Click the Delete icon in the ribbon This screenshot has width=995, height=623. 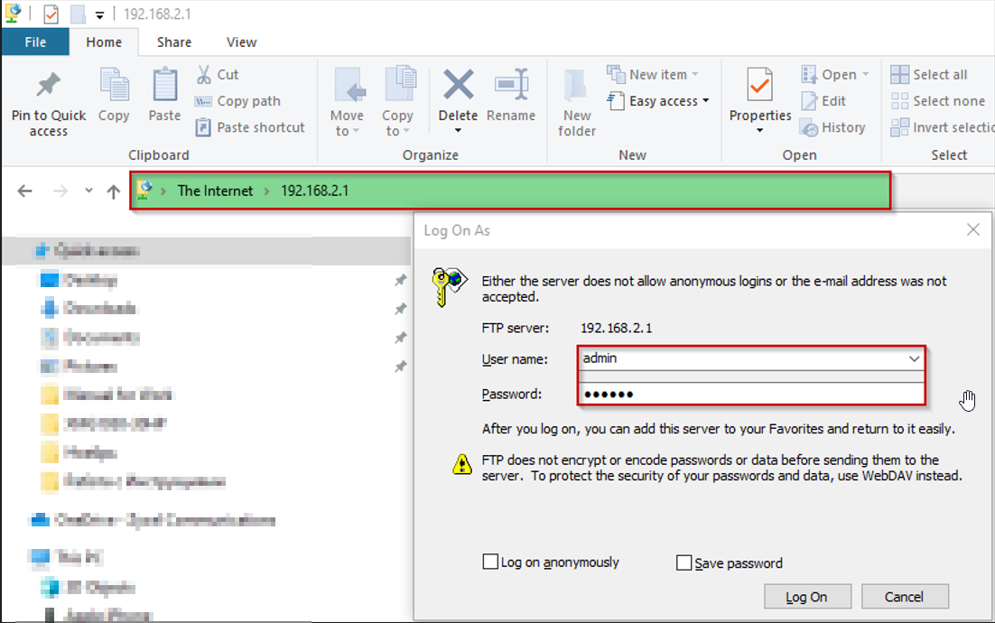458,86
